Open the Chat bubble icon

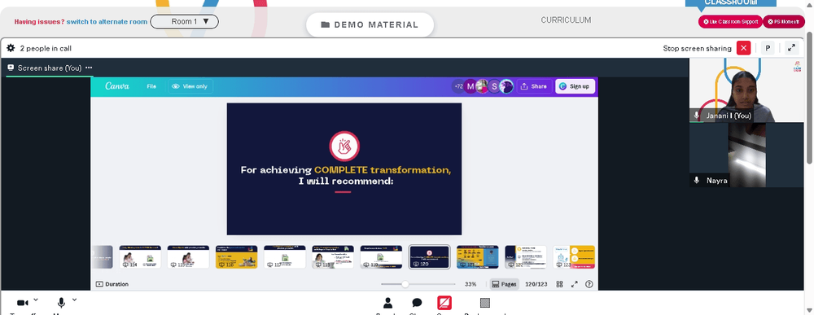tap(417, 303)
